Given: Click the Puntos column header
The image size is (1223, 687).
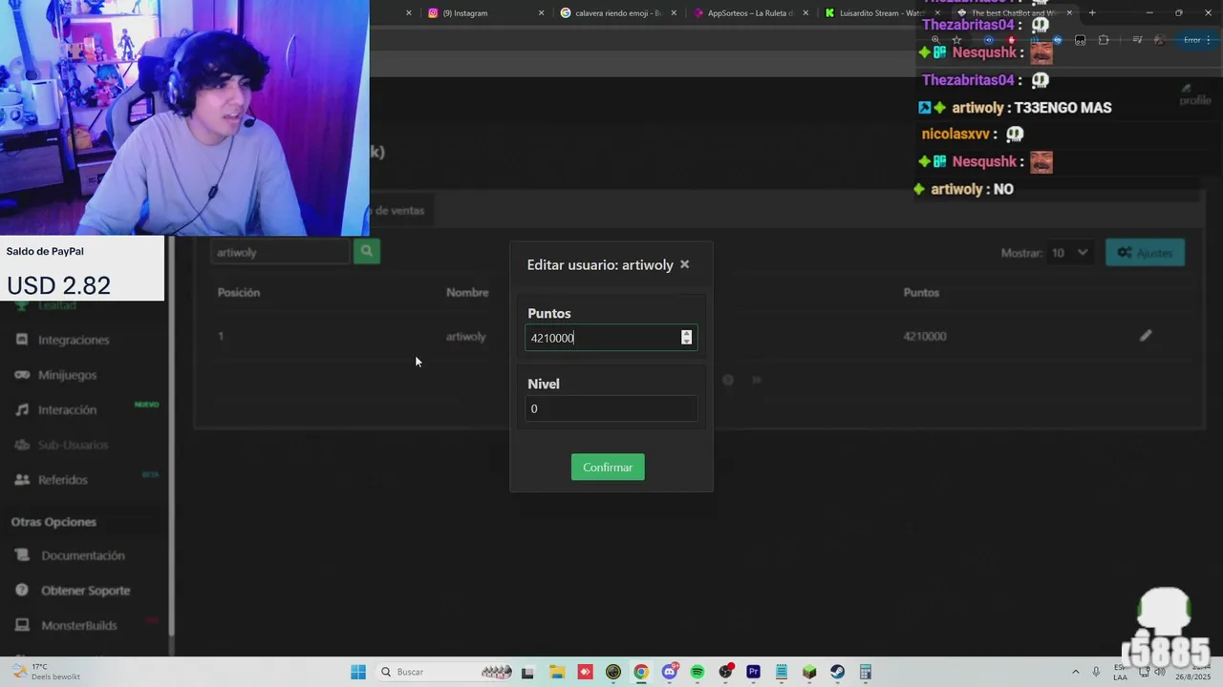Looking at the screenshot, I should (x=921, y=292).
